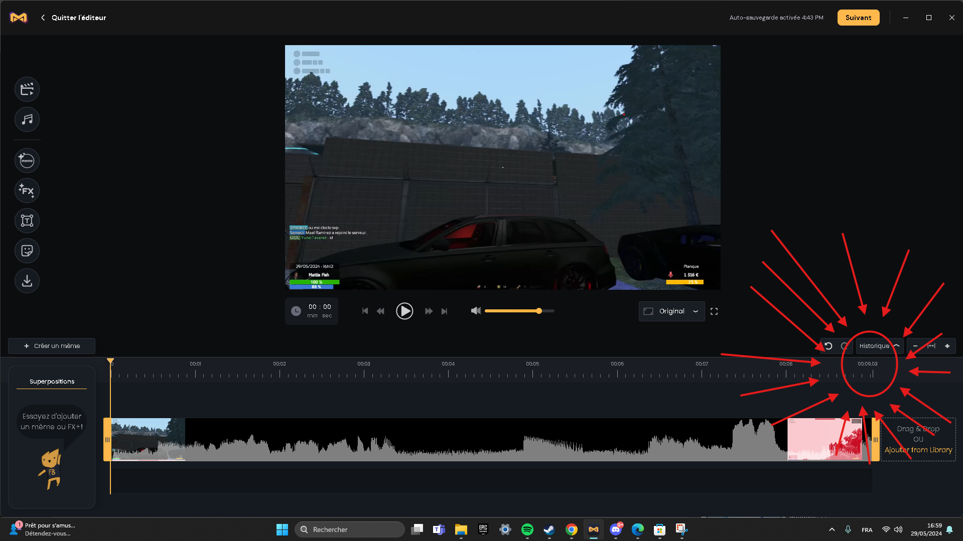This screenshot has height=541, width=963.
Task: Fit the timeline to width
Action: [931, 346]
